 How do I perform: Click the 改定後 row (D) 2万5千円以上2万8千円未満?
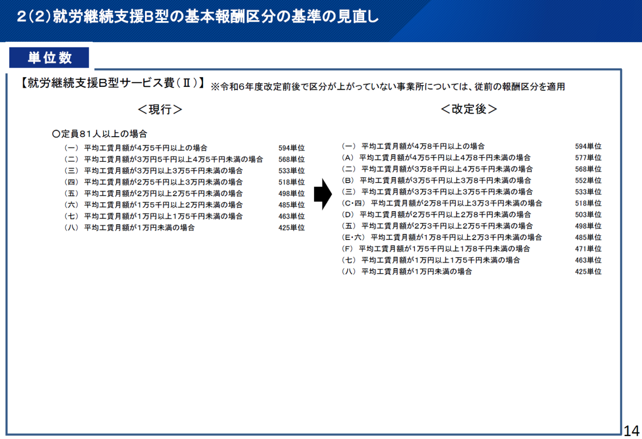436,215
